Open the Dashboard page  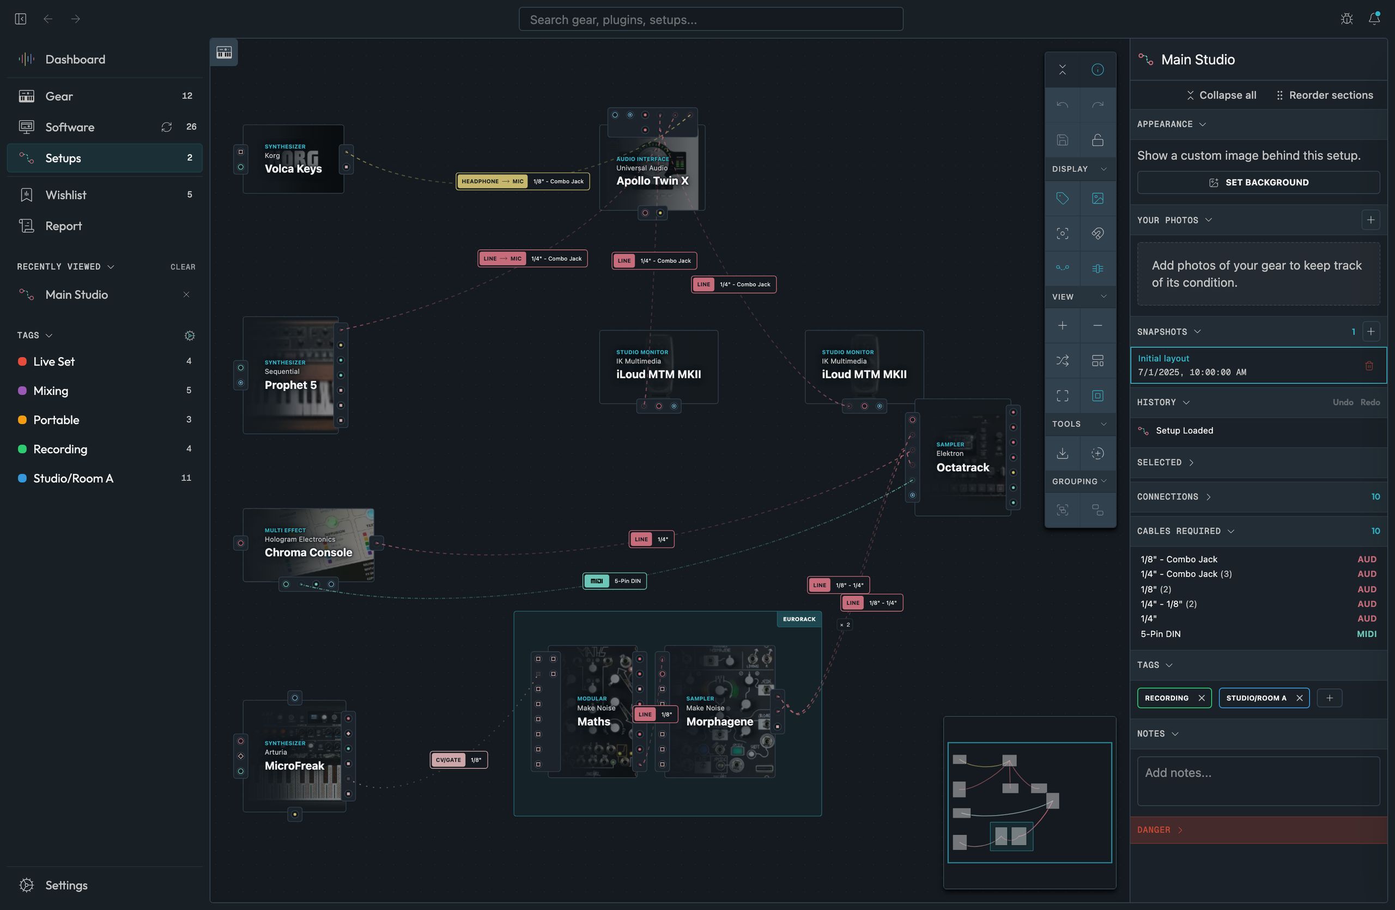tap(104, 59)
